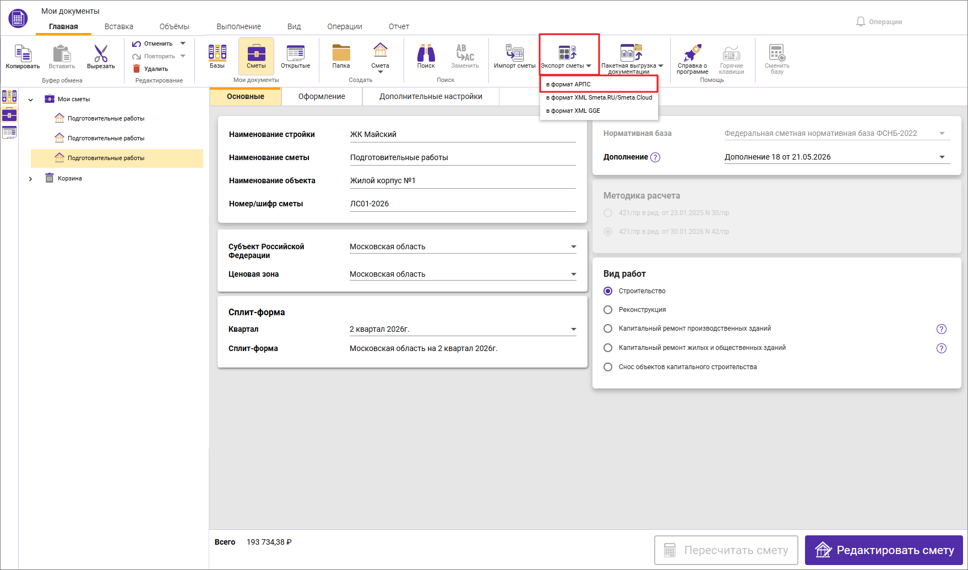The width and height of the screenshot is (968, 570).
Task: Open the Ценовая зона dropdown
Action: pos(463,274)
